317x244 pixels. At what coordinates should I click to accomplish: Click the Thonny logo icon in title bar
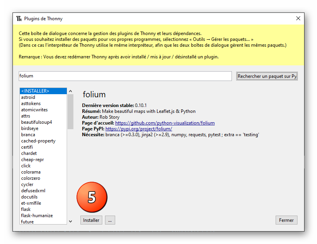(x=19, y=19)
